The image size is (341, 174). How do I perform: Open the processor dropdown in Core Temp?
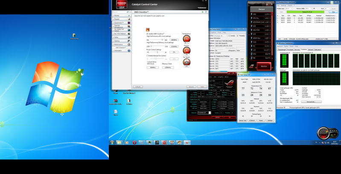coord(221,36)
